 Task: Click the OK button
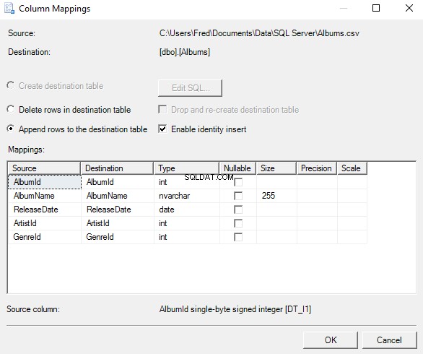click(331, 340)
